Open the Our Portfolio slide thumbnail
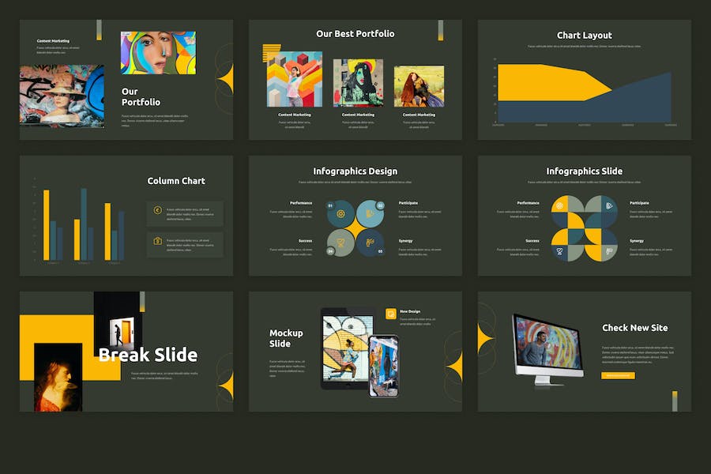The height and width of the screenshot is (474, 711). tap(126, 80)
